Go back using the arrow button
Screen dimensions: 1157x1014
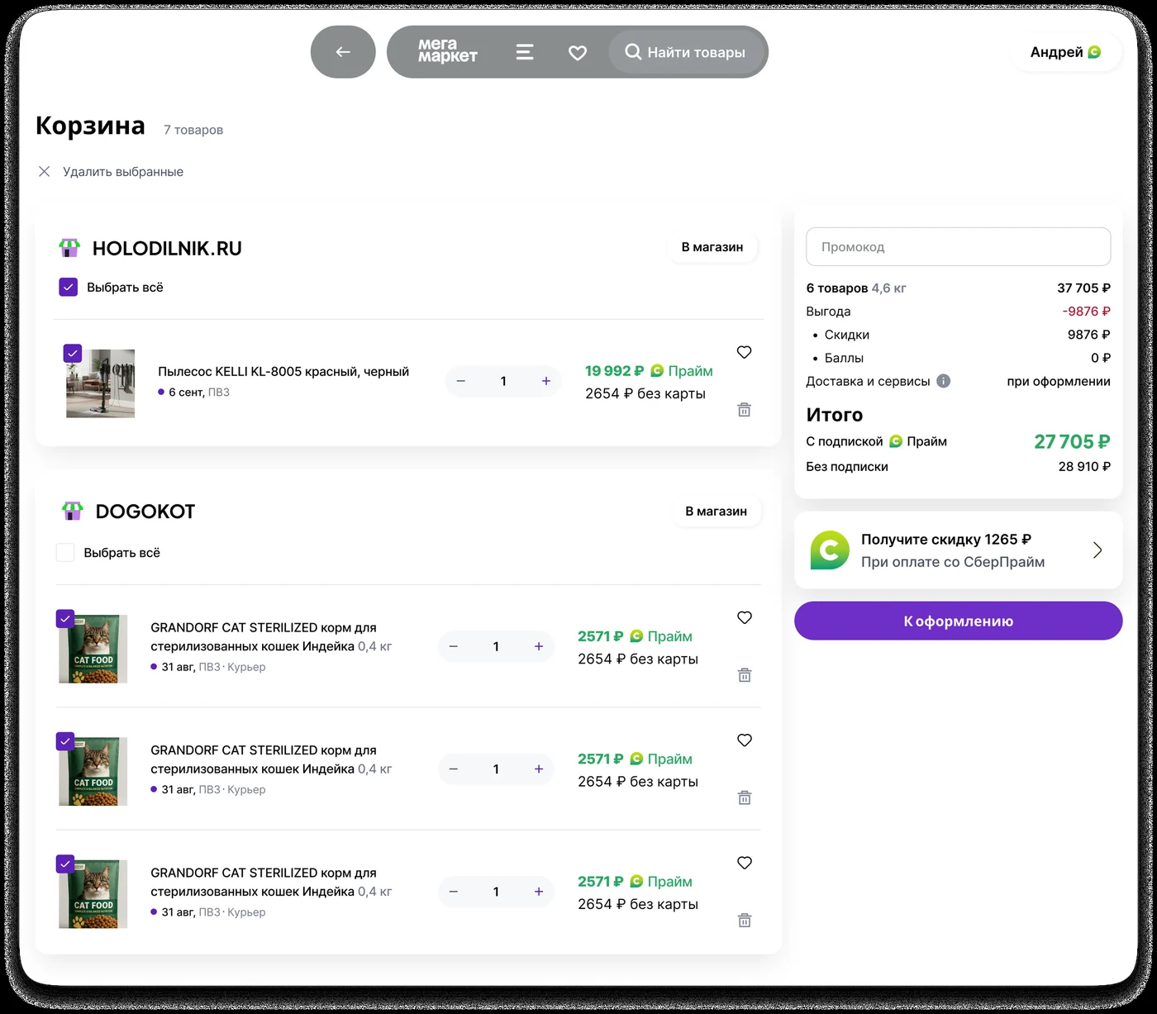point(343,52)
